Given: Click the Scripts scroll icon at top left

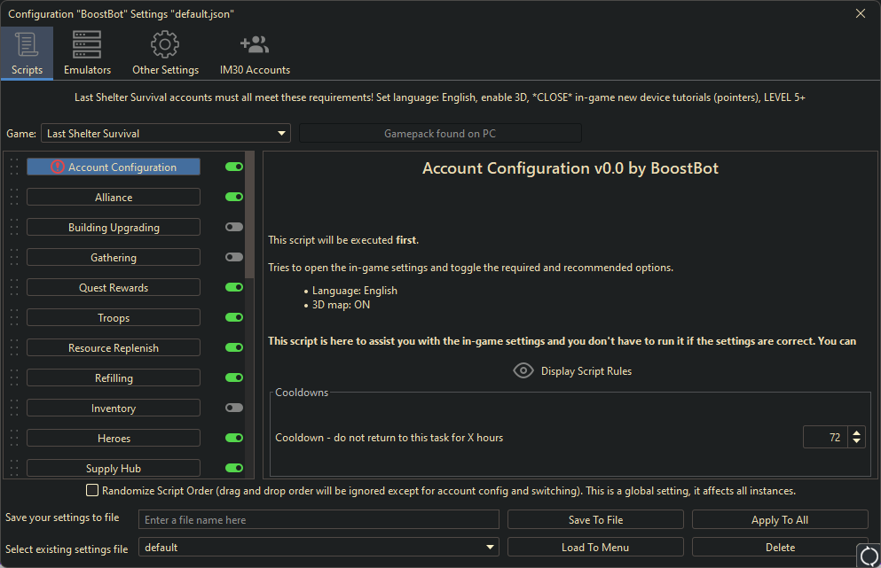Looking at the screenshot, I should point(27,43).
